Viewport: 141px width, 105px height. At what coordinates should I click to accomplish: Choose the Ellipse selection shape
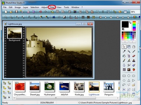(129, 76)
